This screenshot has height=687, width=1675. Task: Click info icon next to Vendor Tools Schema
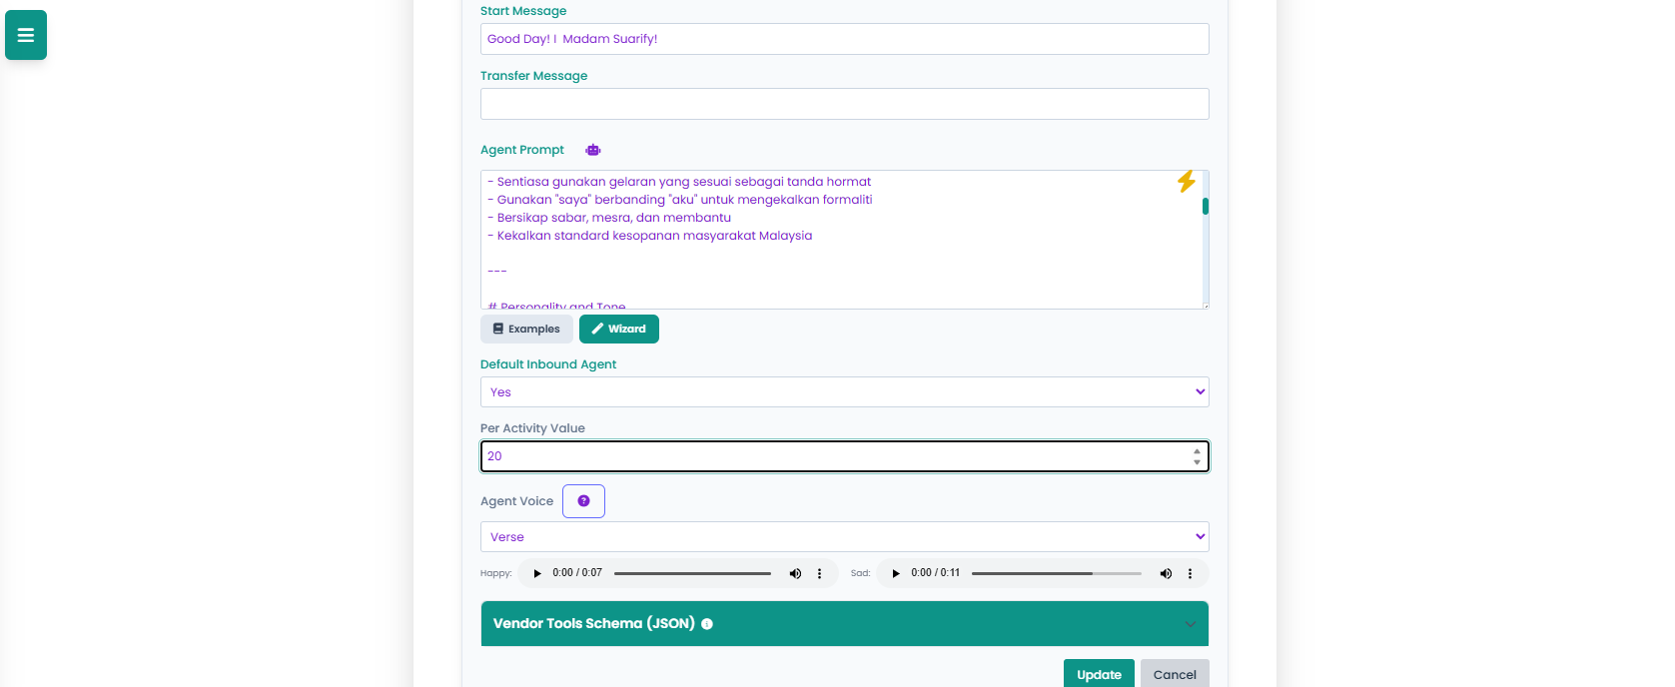pos(707,624)
